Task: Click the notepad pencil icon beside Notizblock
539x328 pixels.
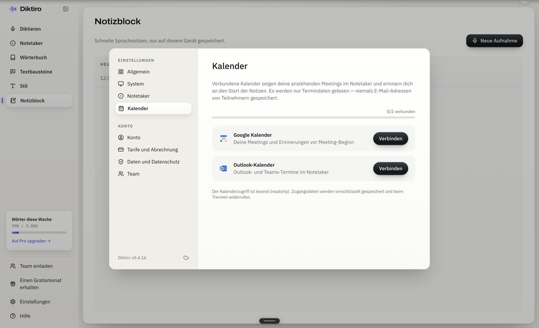Action: pyautogui.click(x=13, y=100)
